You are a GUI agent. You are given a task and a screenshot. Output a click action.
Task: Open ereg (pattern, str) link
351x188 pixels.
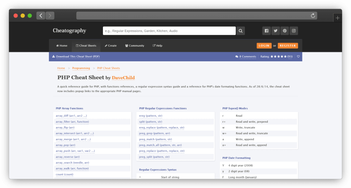pos(151,116)
